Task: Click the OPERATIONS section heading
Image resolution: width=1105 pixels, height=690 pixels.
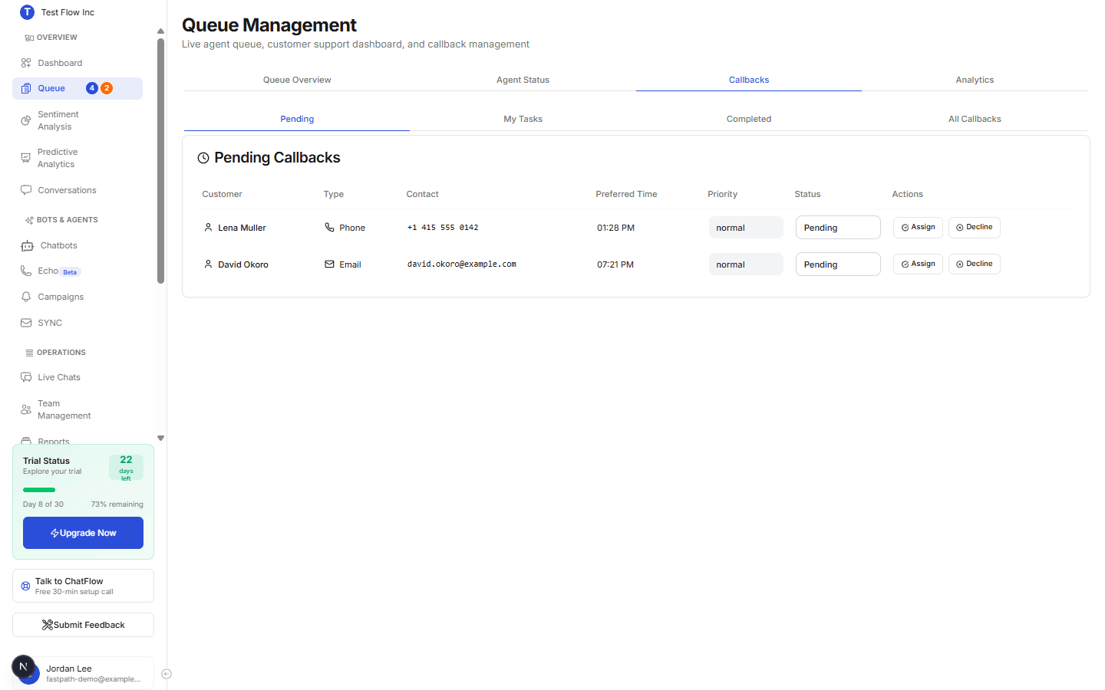Action: point(61,353)
